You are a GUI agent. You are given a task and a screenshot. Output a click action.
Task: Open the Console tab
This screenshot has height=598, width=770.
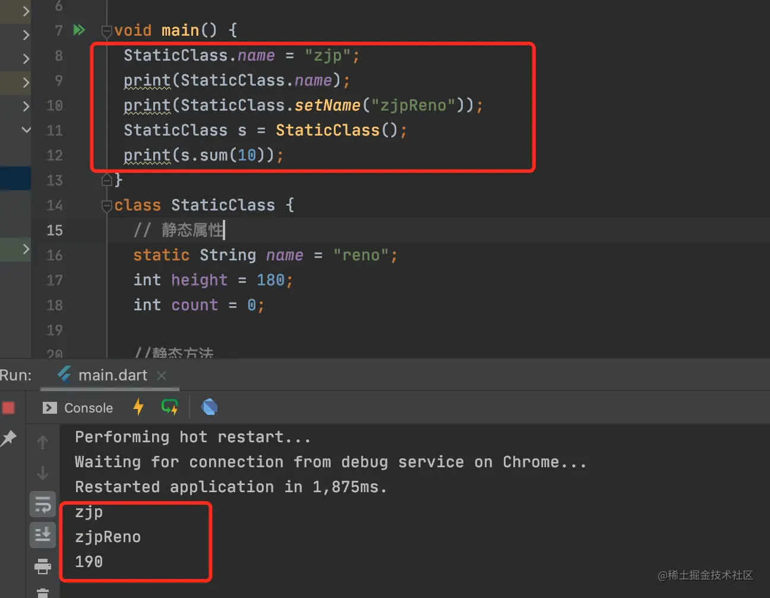click(x=78, y=408)
